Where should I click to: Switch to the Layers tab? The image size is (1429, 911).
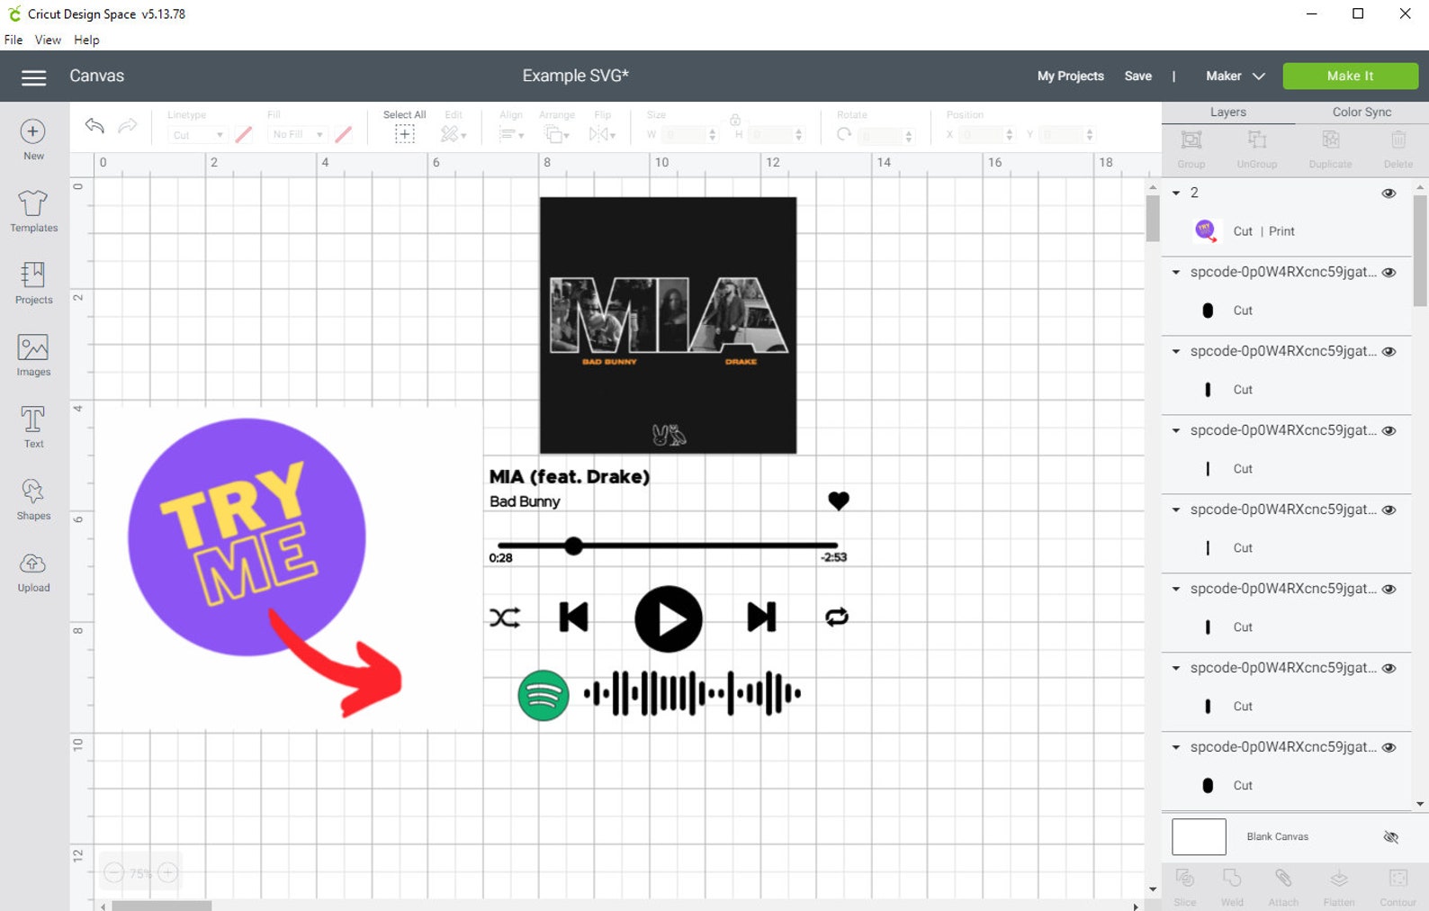click(x=1228, y=113)
